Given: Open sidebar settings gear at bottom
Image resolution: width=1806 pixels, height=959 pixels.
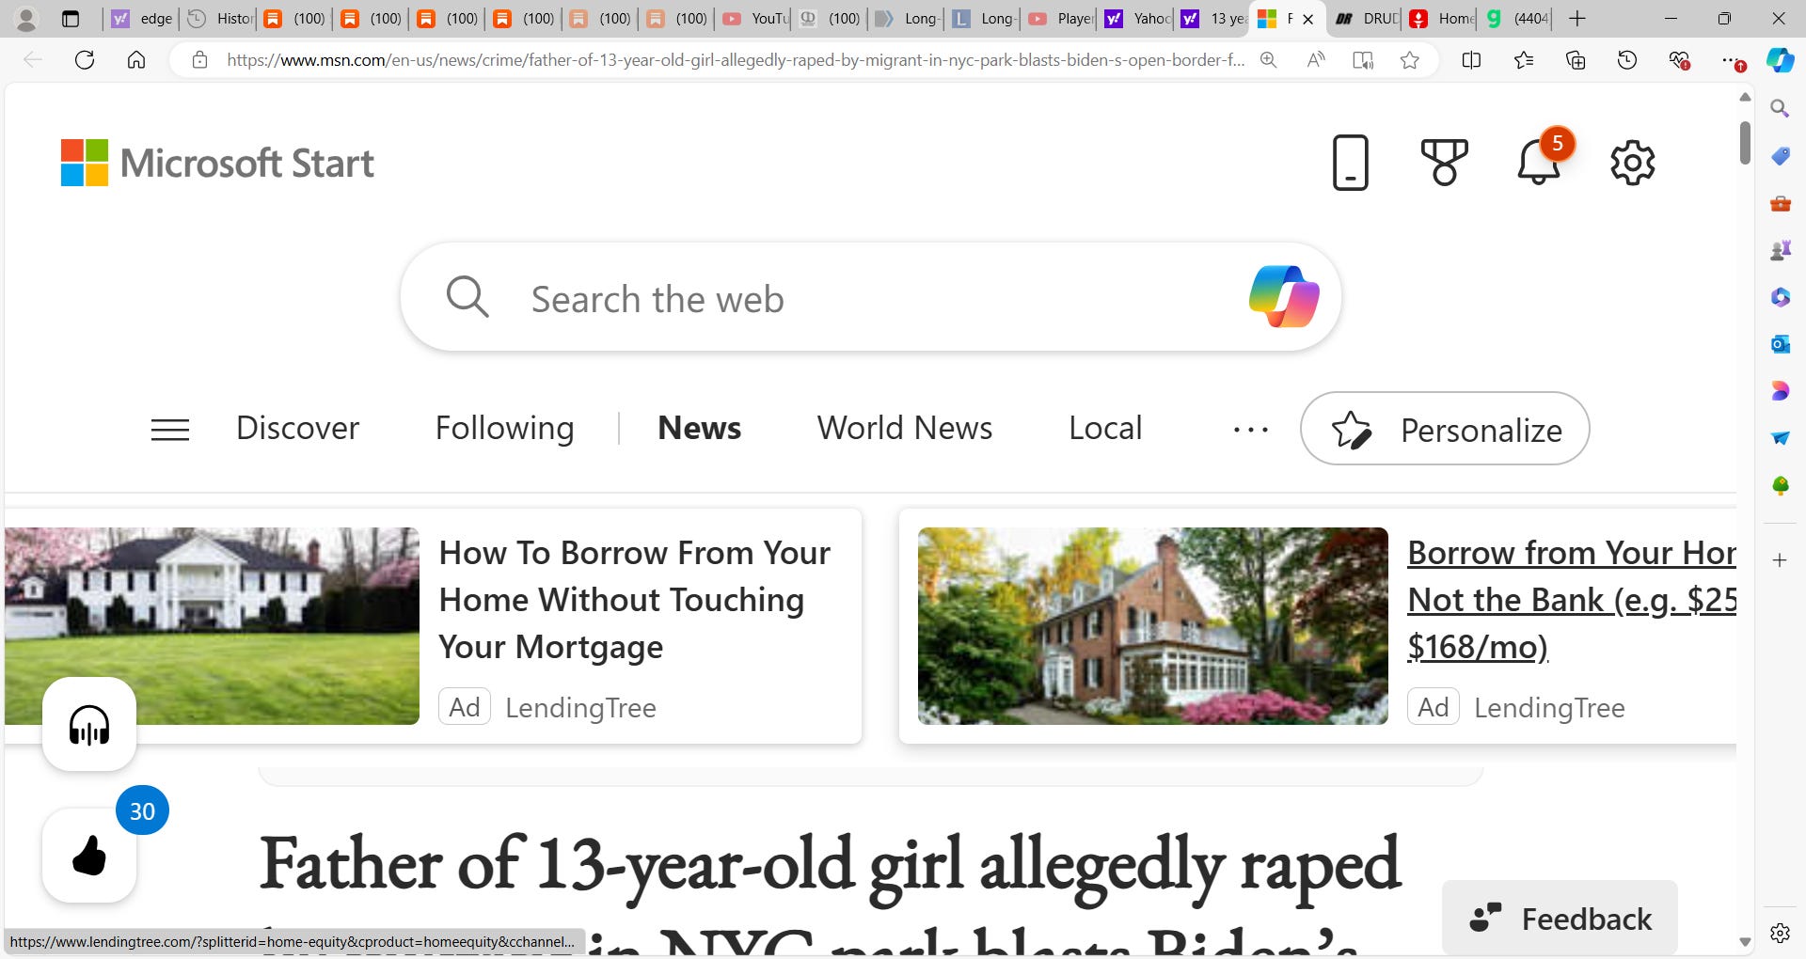Looking at the screenshot, I should coord(1780,933).
